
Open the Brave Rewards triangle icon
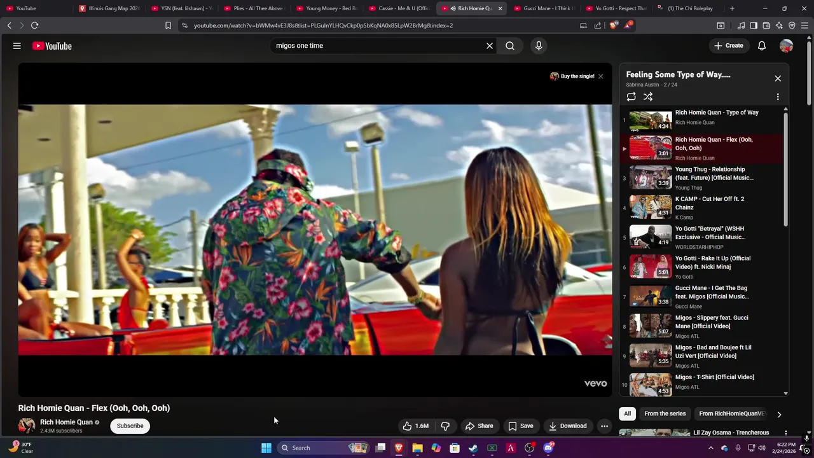[628, 25]
